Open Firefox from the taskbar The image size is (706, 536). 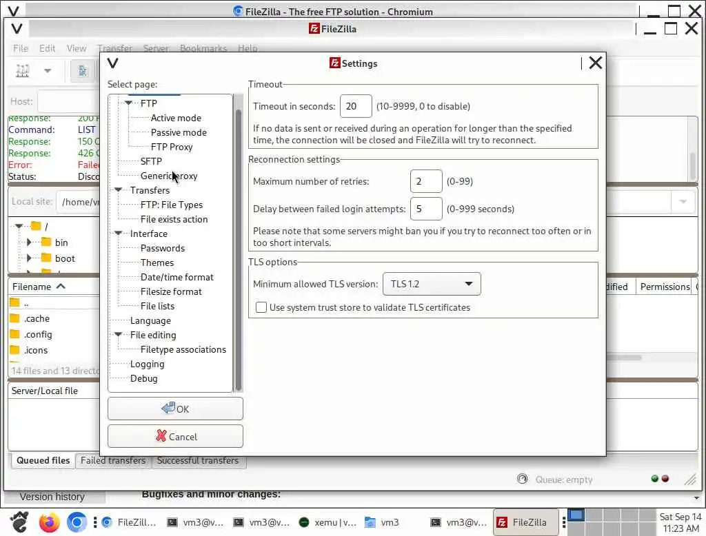pos(49,522)
